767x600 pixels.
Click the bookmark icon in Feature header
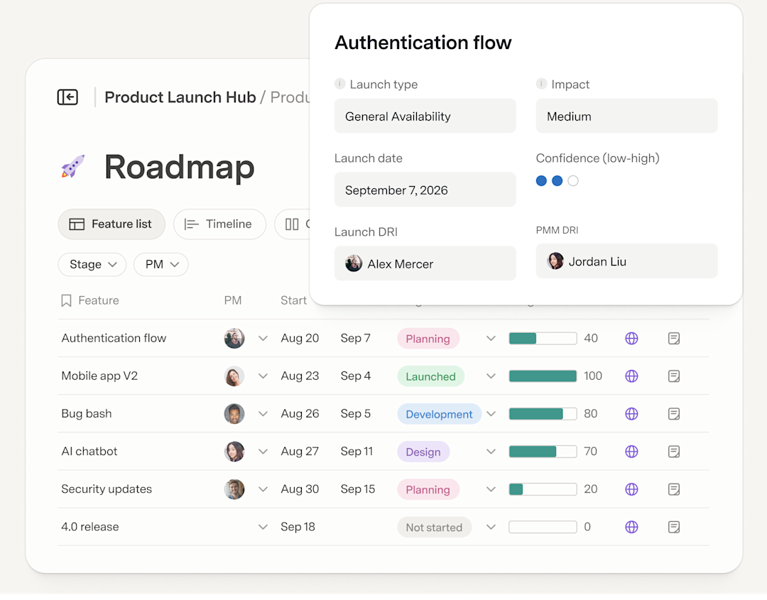point(66,300)
